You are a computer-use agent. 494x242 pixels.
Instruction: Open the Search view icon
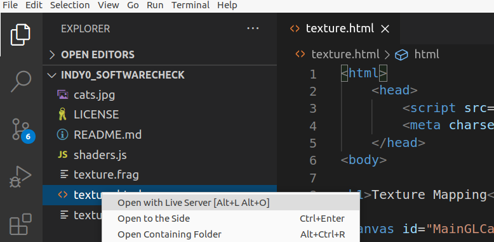point(21,82)
